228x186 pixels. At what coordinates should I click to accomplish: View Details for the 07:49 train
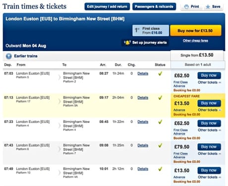143,169
